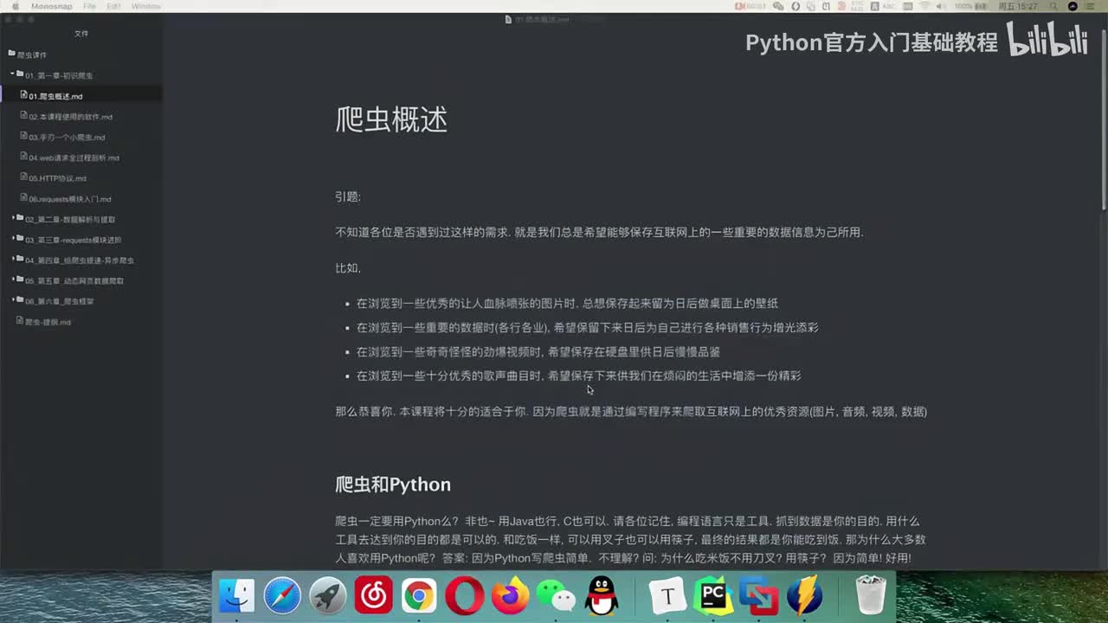Open the Monosnap menu
Viewport: 1108px width, 623px height.
(x=52, y=6)
